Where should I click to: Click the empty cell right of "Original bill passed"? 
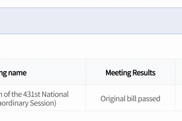pyautogui.click(x=179, y=99)
